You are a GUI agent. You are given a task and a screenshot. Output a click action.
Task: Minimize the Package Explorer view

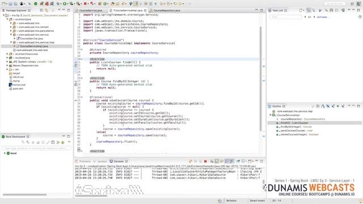tap(64, 10)
